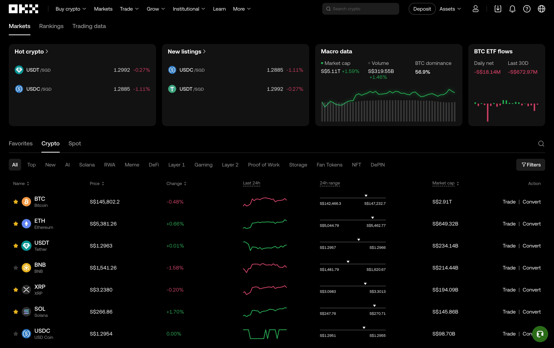554x348 pixels.
Task: Click the Deposit button
Action: 422,9
